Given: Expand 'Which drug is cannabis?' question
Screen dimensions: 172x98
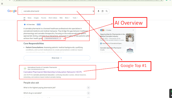Looking at the screenshot, I should (x=57, y=93).
